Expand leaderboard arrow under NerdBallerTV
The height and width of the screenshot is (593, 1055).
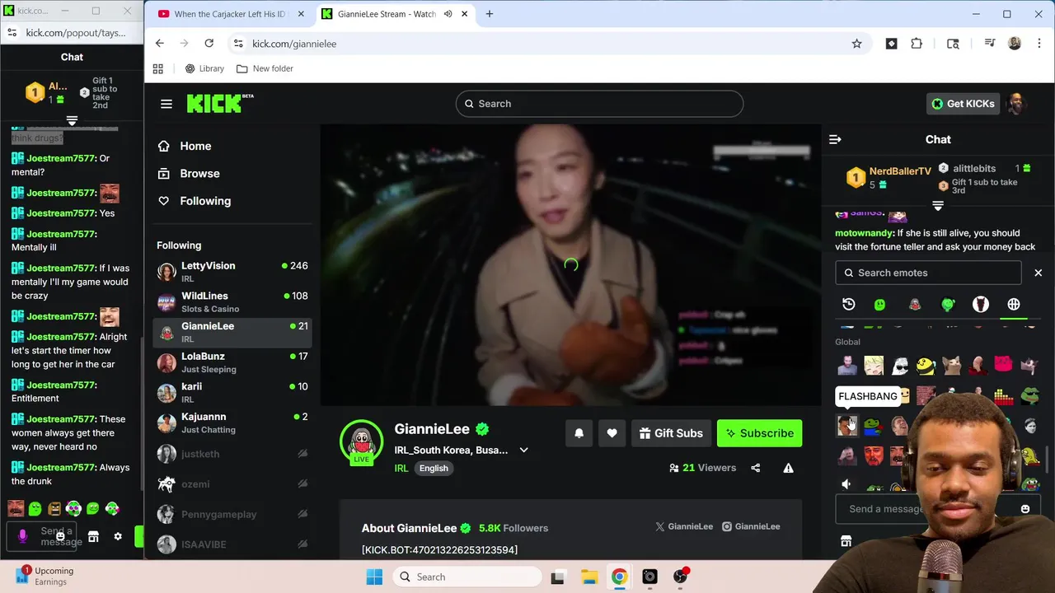[938, 205]
